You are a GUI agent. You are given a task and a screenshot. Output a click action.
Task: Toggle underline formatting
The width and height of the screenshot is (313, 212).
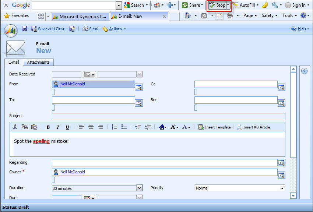pyautogui.click(x=67, y=127)
